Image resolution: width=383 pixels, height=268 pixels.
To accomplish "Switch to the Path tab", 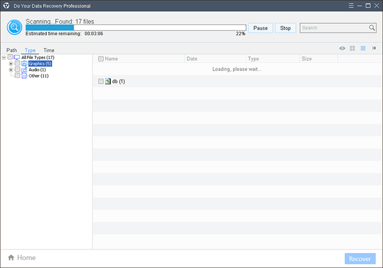I will (x=12, y=50).
